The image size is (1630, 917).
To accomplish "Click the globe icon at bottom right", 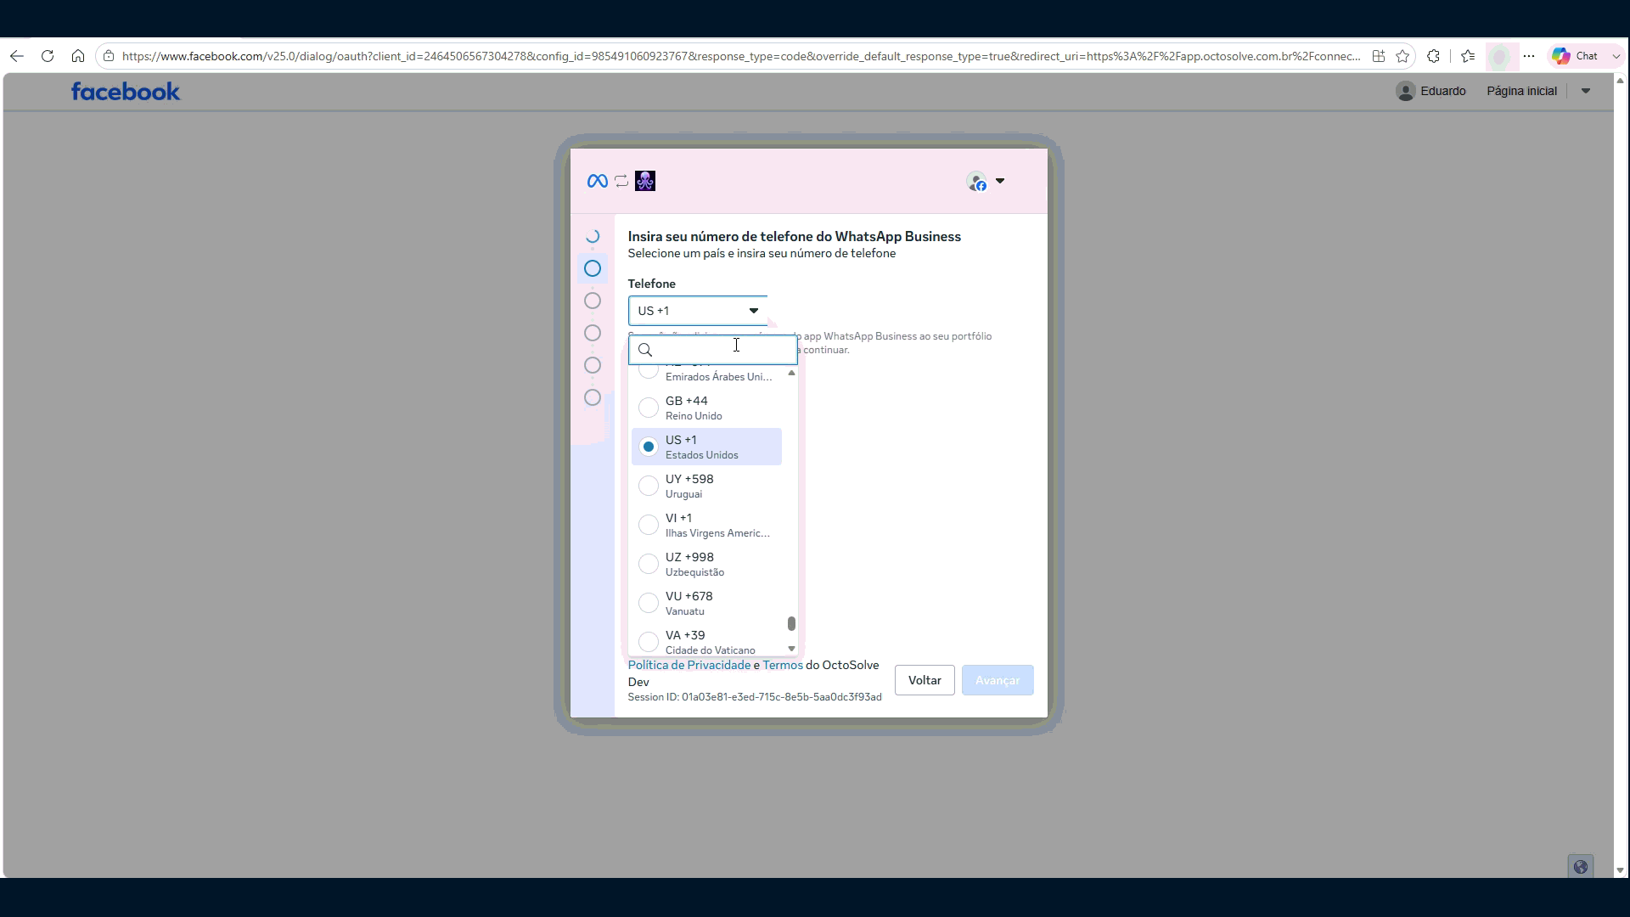I will click(x=1580, y=867).
